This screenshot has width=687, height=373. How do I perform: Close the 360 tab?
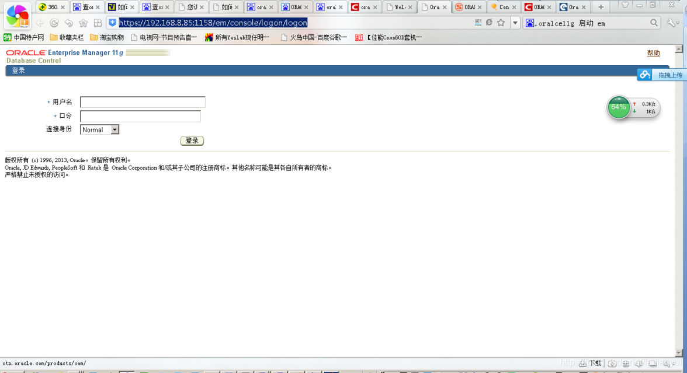pyautogui.click(x=63, y=7)
